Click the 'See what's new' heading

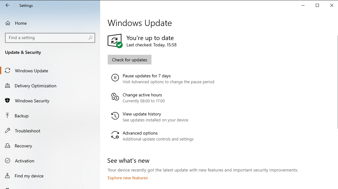click(x=128, y=161)
